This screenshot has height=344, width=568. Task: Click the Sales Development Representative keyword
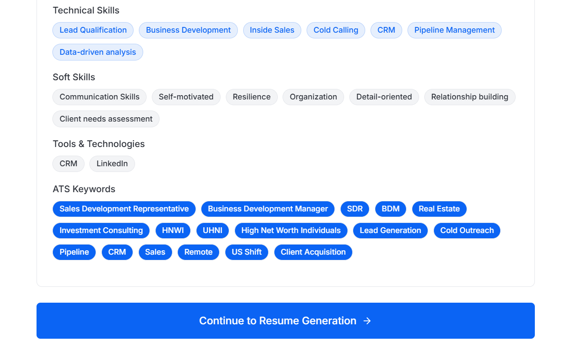click(124, 209)
